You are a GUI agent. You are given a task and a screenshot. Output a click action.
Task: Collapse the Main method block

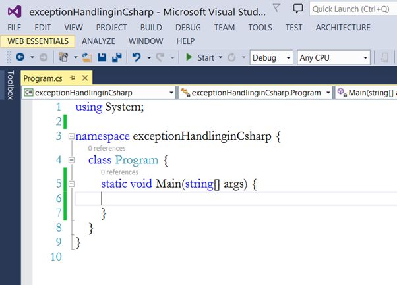[71, 184]
